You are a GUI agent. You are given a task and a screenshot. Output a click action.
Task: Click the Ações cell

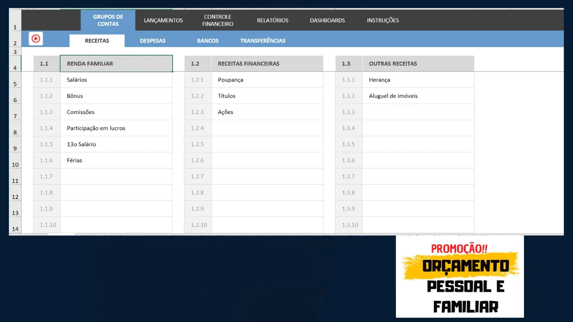[x=267, y=112]
